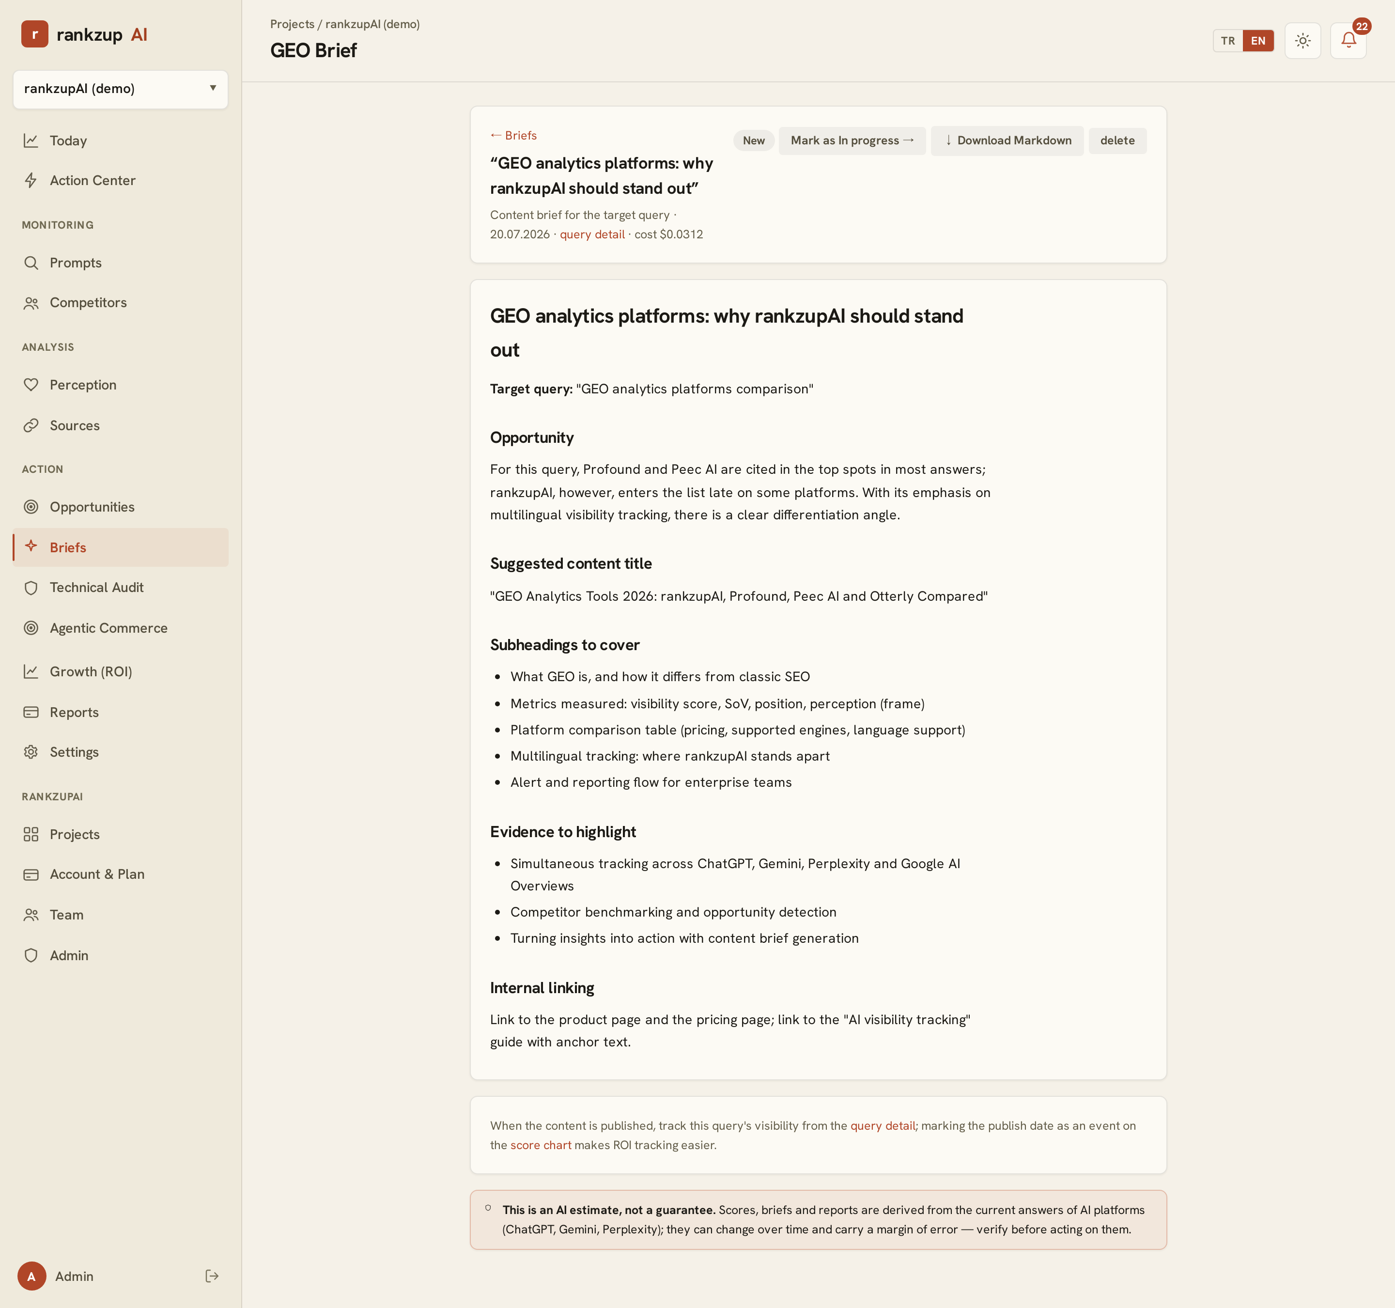
Task: Click the Technical Audit shield icon
Action: tap(31, 587)
